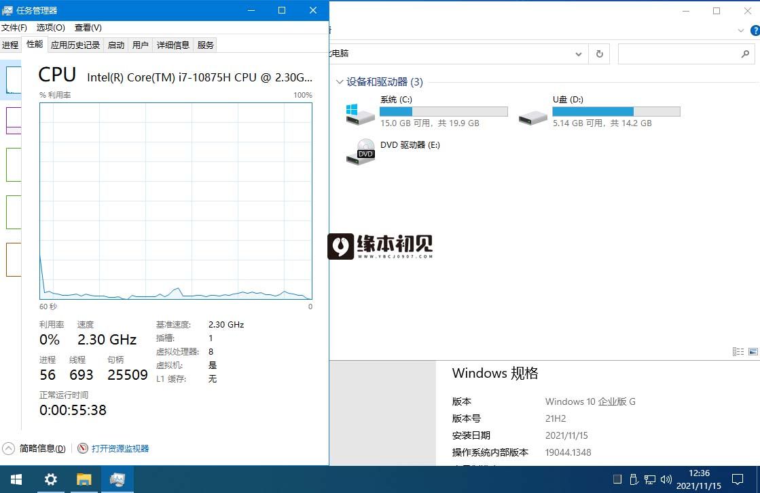Click the USB safely remove tray icon
Screen dimensions: 760x493
click(x=634, y=479)
